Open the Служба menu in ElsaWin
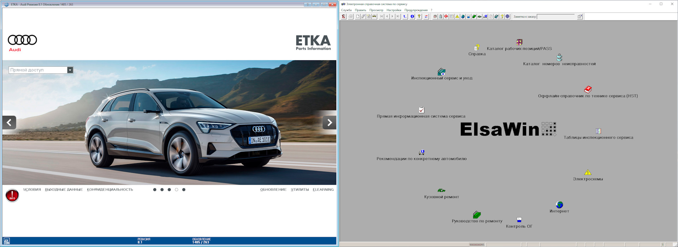 click(346, 10)
